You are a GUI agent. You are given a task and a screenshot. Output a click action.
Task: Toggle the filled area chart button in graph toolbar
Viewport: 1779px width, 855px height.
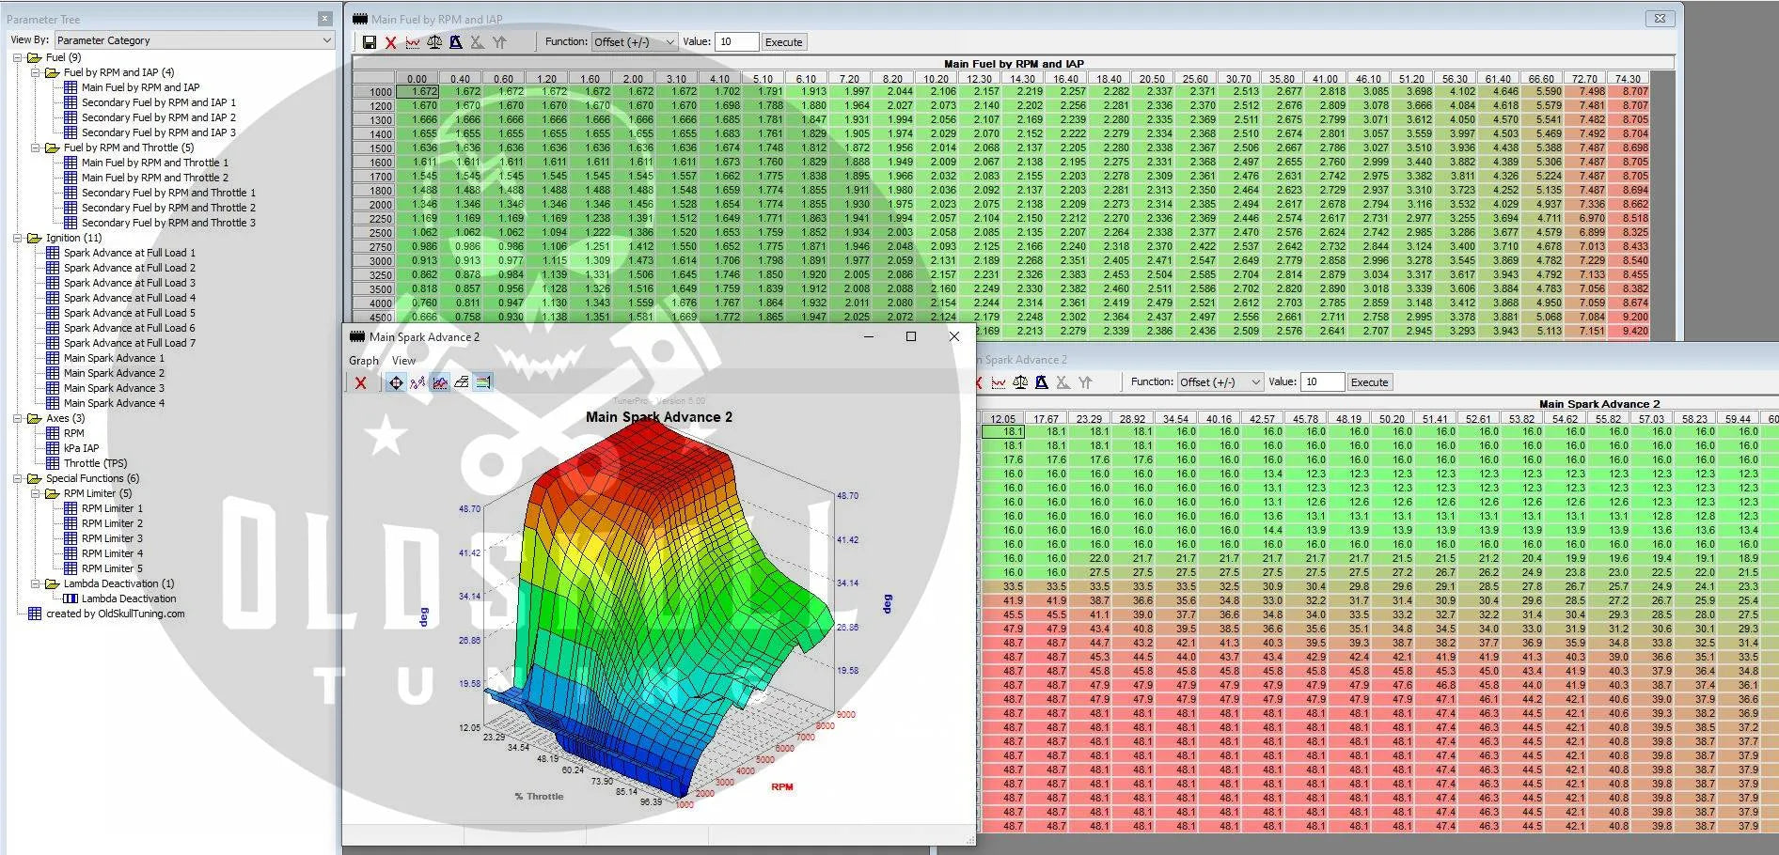click(440, 382)
